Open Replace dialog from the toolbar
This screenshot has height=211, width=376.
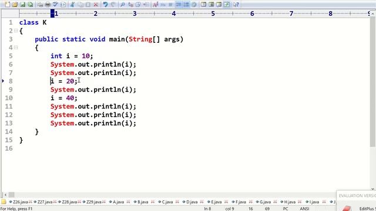(130, 4)
